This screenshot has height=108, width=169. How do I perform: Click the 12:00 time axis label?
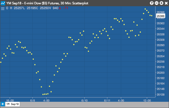[147, 101]
